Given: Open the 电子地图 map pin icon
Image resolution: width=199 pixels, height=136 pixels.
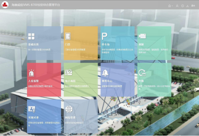Looking at the screenshot, I should point(69,72).
